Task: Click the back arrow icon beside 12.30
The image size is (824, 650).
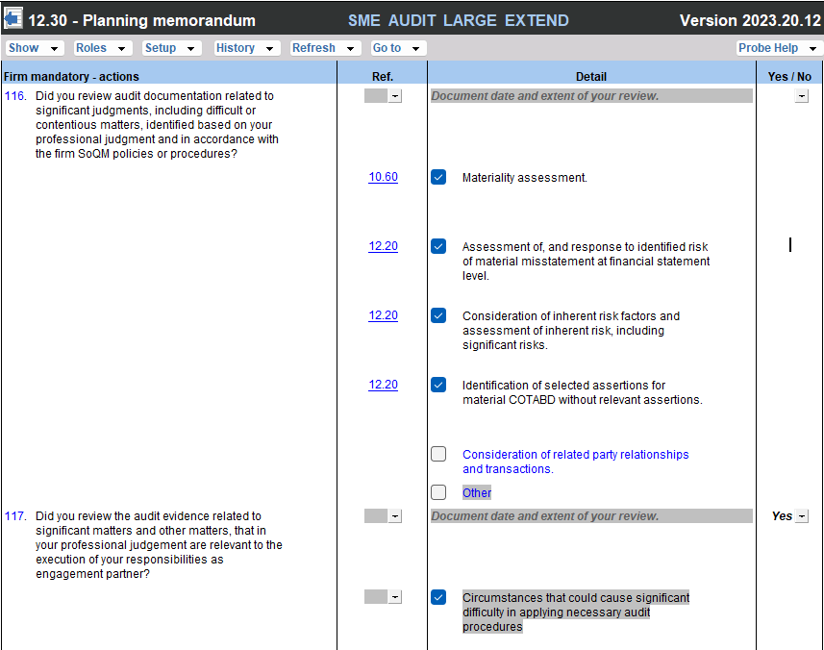Action: (12, 19)
